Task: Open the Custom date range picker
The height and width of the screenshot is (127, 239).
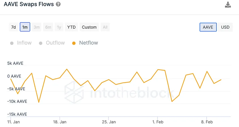Action: click(x=89, y=27)
